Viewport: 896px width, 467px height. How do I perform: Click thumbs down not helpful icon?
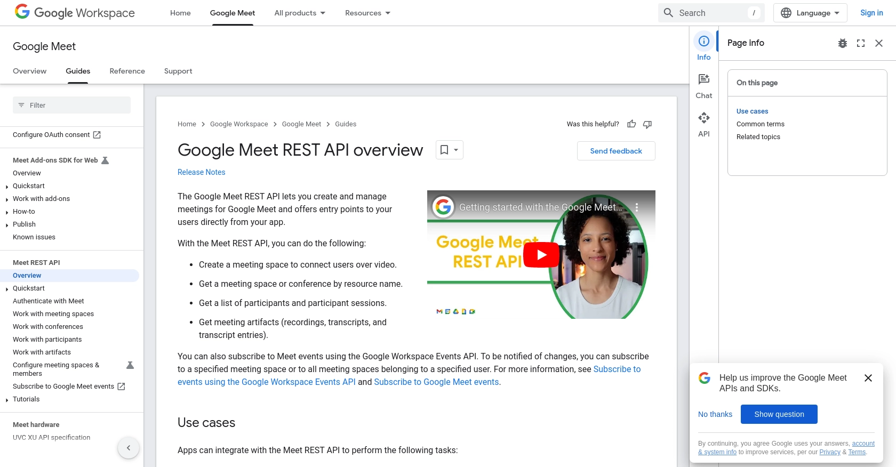pyautogui.click(x=647, y=124)
